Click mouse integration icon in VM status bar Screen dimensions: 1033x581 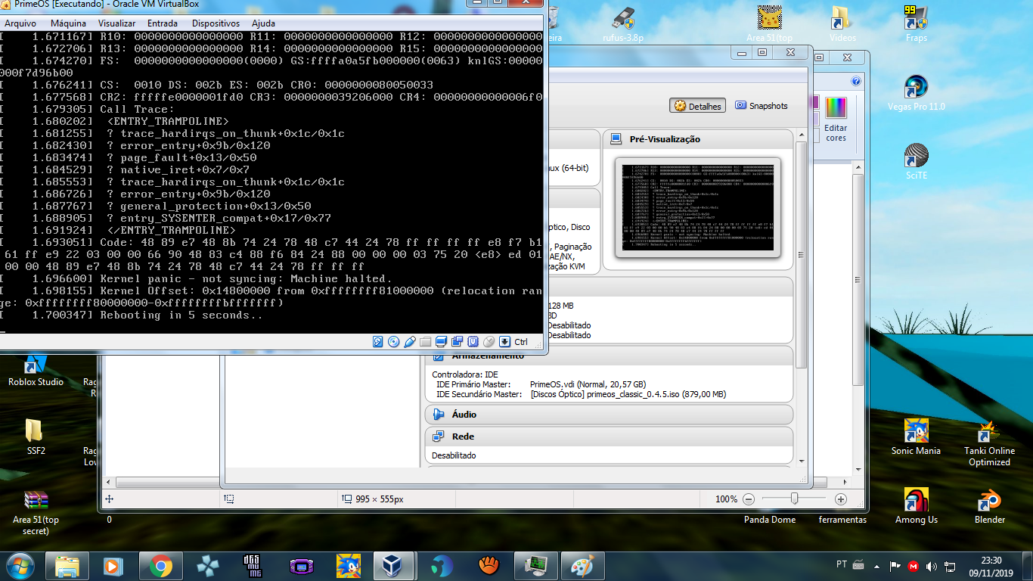[489, 342]
